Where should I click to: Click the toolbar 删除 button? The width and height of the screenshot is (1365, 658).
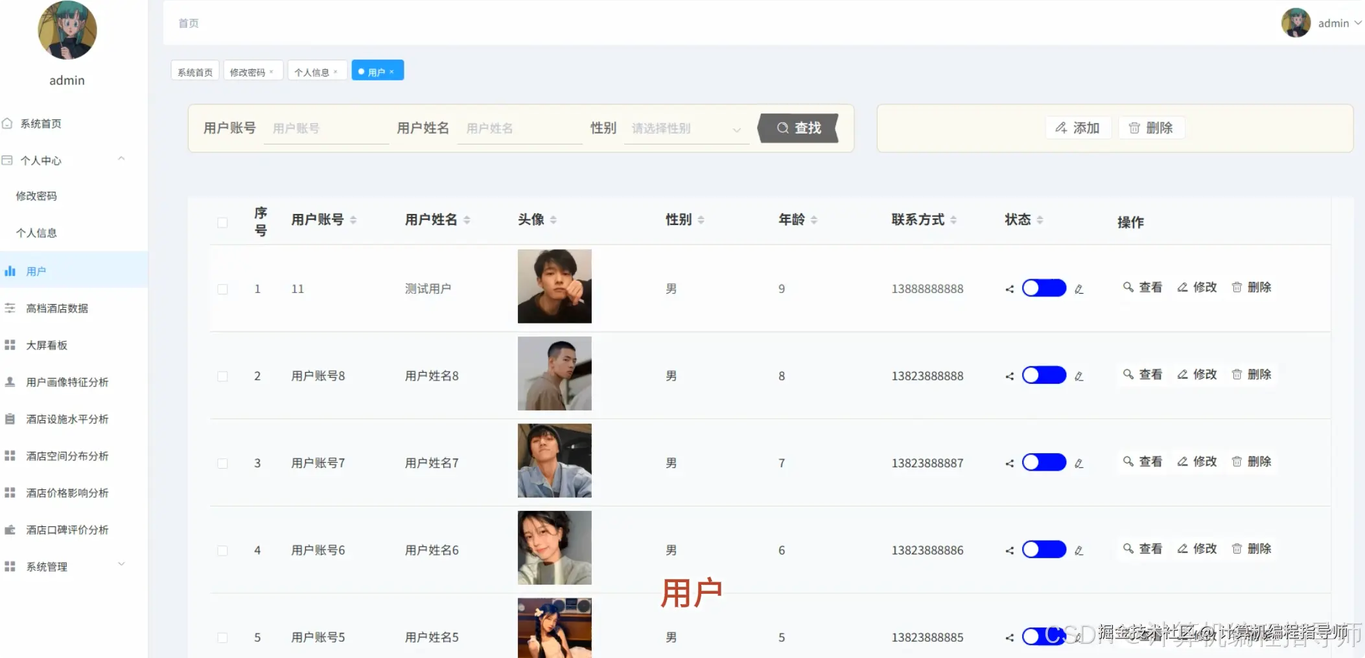click(x=1151, y=128)
